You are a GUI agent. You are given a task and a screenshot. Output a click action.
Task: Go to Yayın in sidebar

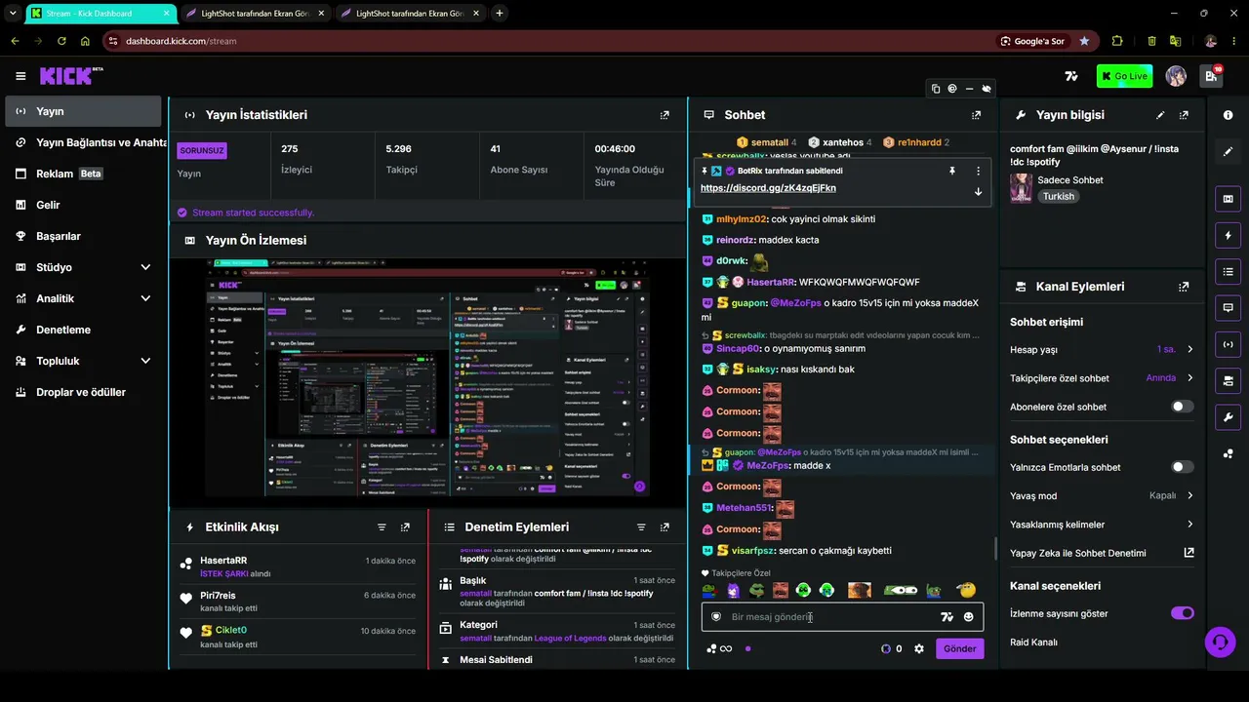coord(83,111)
